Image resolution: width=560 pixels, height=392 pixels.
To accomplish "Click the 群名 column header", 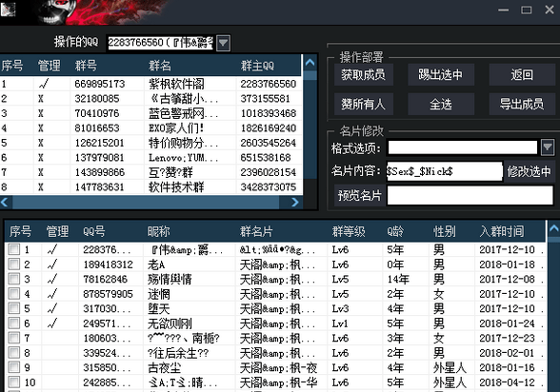I will [x=160, y=66].
